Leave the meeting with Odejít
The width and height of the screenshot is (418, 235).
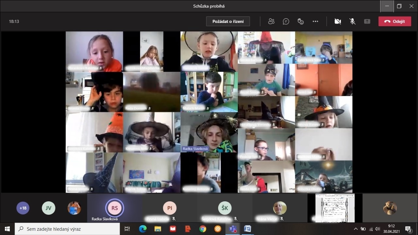pos(395,21)
